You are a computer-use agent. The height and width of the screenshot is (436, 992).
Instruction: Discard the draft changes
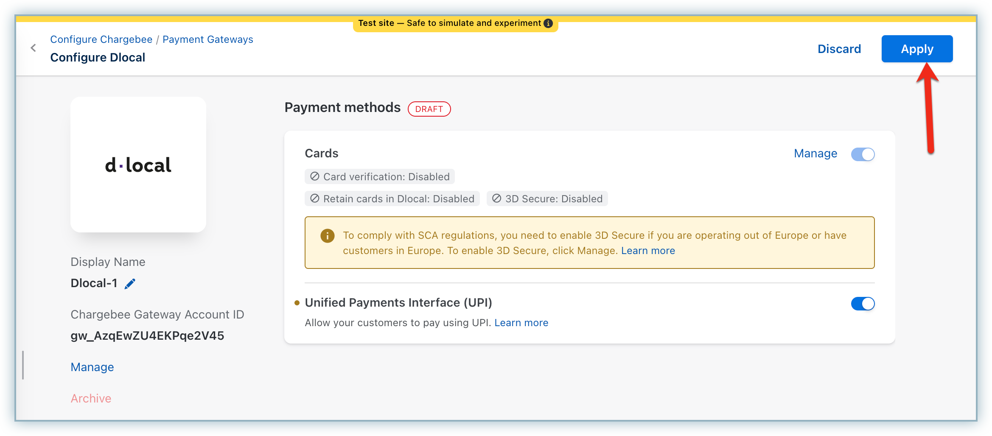(x=839, y=49)
